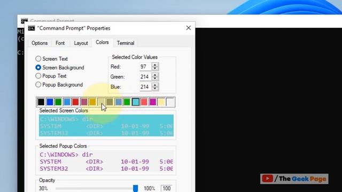The width and height of the screenshot is (342, 192).
Task: Close the Command Prompt Properties dialog
Action: 189,28
